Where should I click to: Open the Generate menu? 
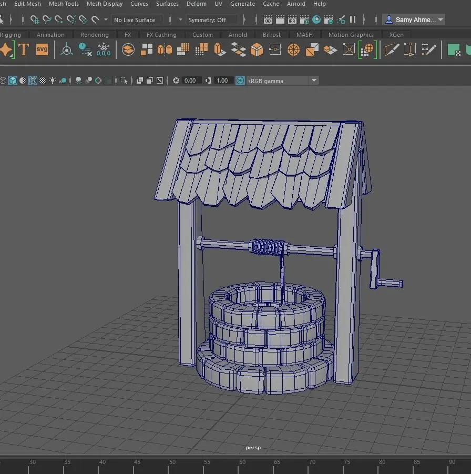[243, 4]
